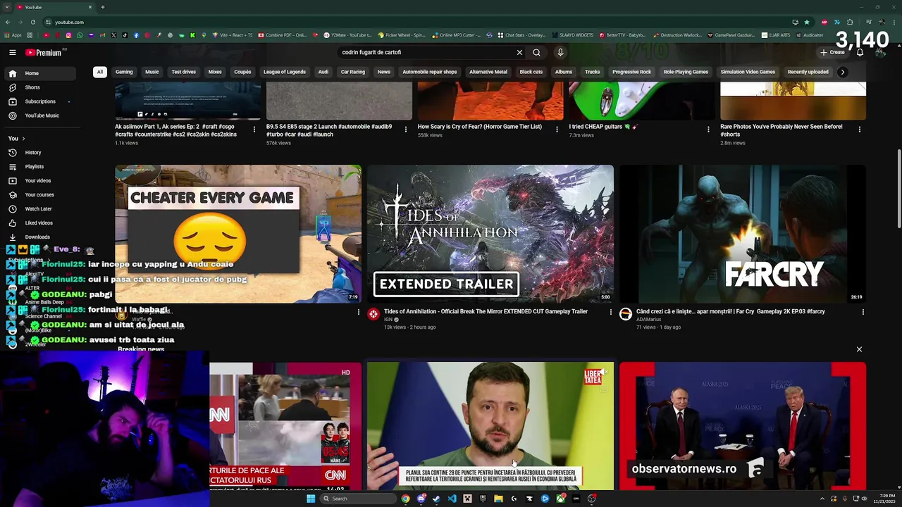Open the Far Cry Gameplay 2K title link
The image size is (902, 507).
pyautogui.click(x=731, y=311)
